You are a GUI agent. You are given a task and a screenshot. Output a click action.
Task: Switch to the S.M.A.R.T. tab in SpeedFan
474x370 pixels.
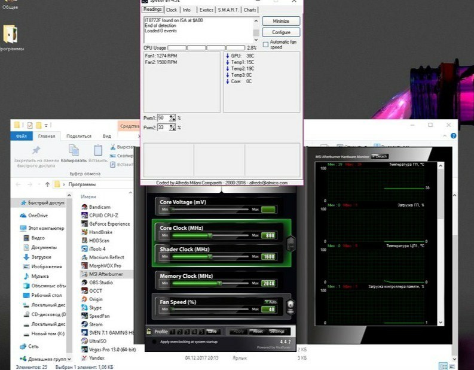pyautogui.click(x=228, y=10)
